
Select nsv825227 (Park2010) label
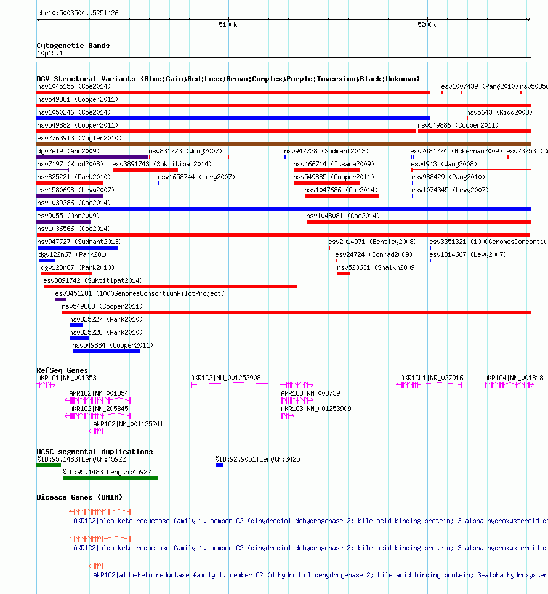pyautogui.click(x=106, y=319)
